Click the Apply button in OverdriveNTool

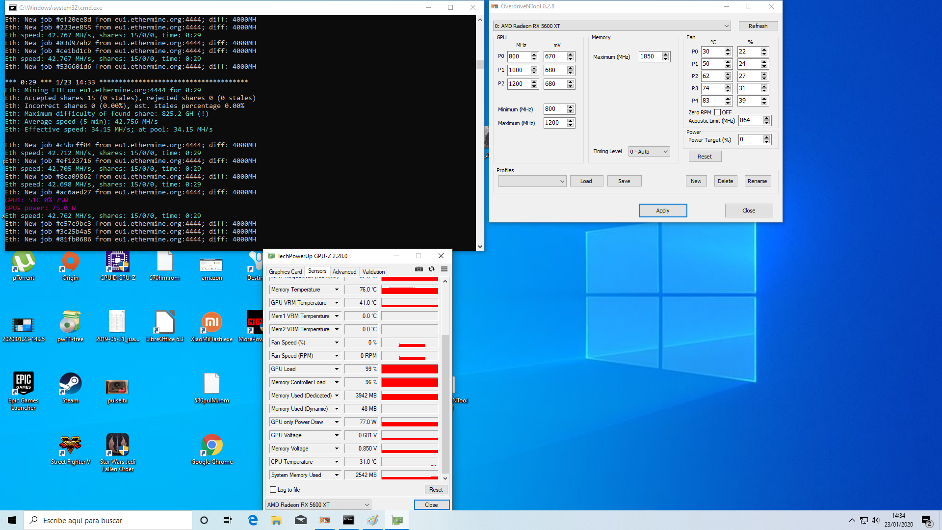coord(663,211)
